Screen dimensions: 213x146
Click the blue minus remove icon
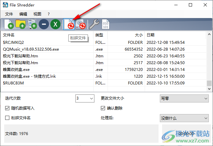coord(44,24)
